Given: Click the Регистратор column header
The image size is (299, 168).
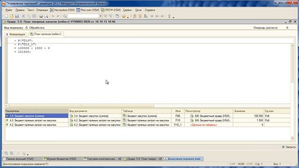Looking at the screenshot, I should pyautogui.click(x=209, y=111).
